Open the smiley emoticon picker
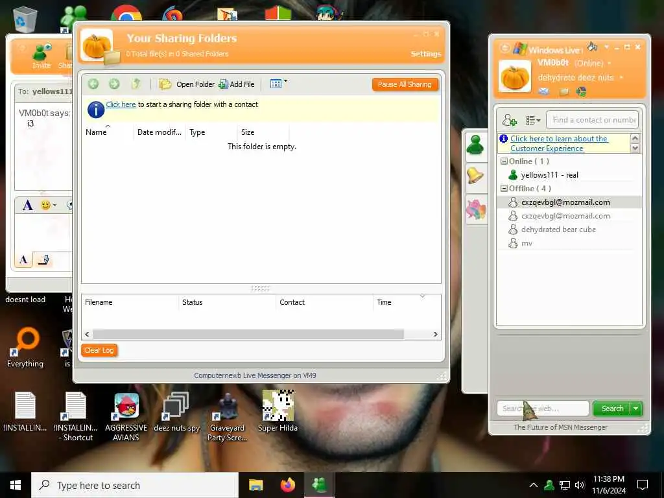Viewport: 664px width, 498px height. (45, 206)
